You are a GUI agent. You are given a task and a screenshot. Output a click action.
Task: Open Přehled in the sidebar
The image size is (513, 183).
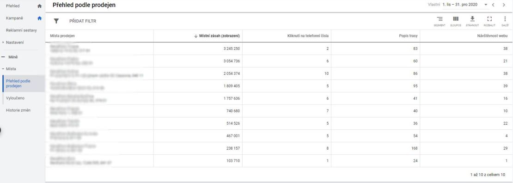[13, 6]
